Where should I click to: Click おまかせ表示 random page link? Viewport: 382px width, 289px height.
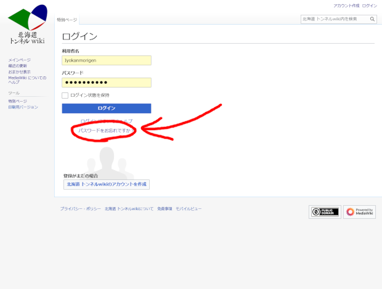click(x=19, y=71)
